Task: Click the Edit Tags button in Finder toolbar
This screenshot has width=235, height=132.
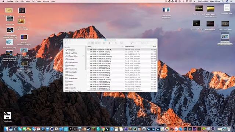Action: pos(122,43)
